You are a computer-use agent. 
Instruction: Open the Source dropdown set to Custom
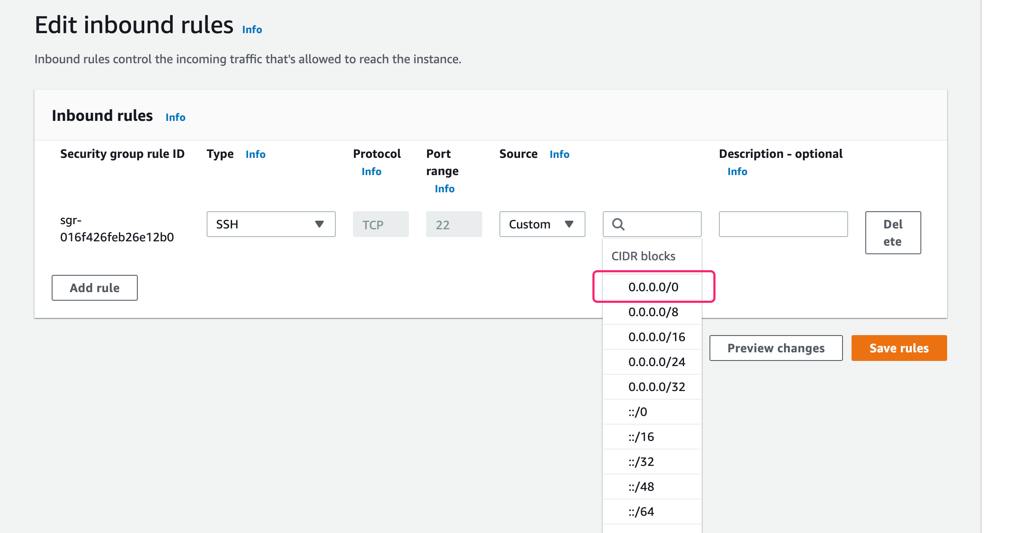pos(542,224)
